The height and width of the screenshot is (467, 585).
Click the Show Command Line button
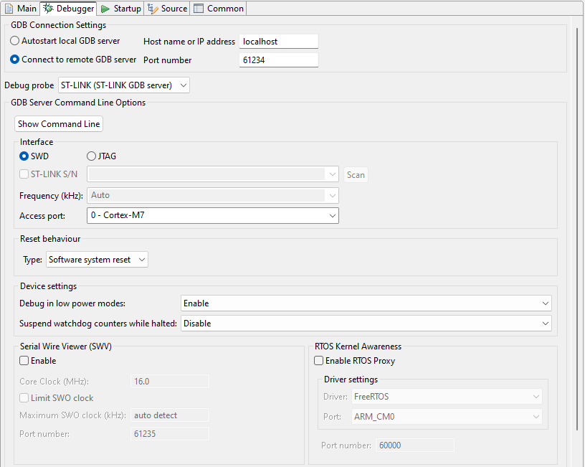click(x=58, y=123)
